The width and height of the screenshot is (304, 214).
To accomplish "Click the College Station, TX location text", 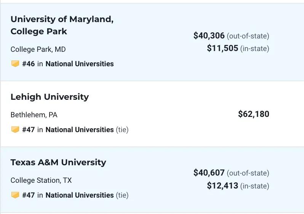I will pos(41,180).
